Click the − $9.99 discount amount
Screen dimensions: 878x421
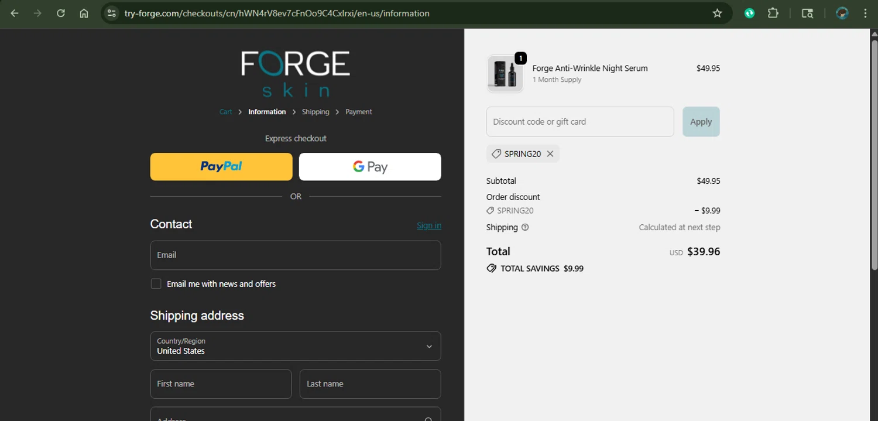click(707, 211)
